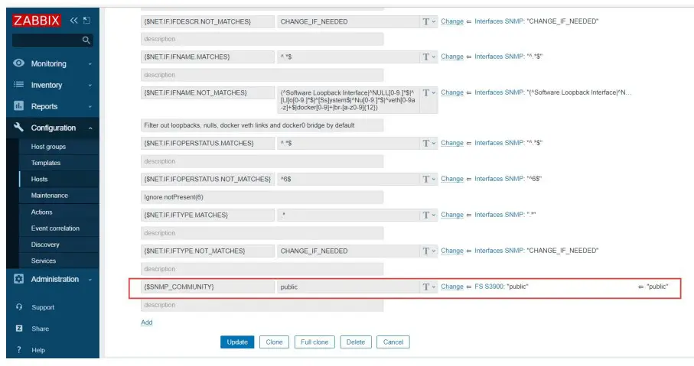Image resolution: width=694 pixels, height=366 pixels.
Task: Click the Share Z icon
Action: (x=19, y=329)
